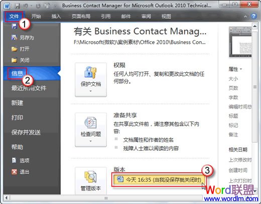Select the Info (信息) menu item
Viewport: 261px width, 204px height.
tap(17, 73)
